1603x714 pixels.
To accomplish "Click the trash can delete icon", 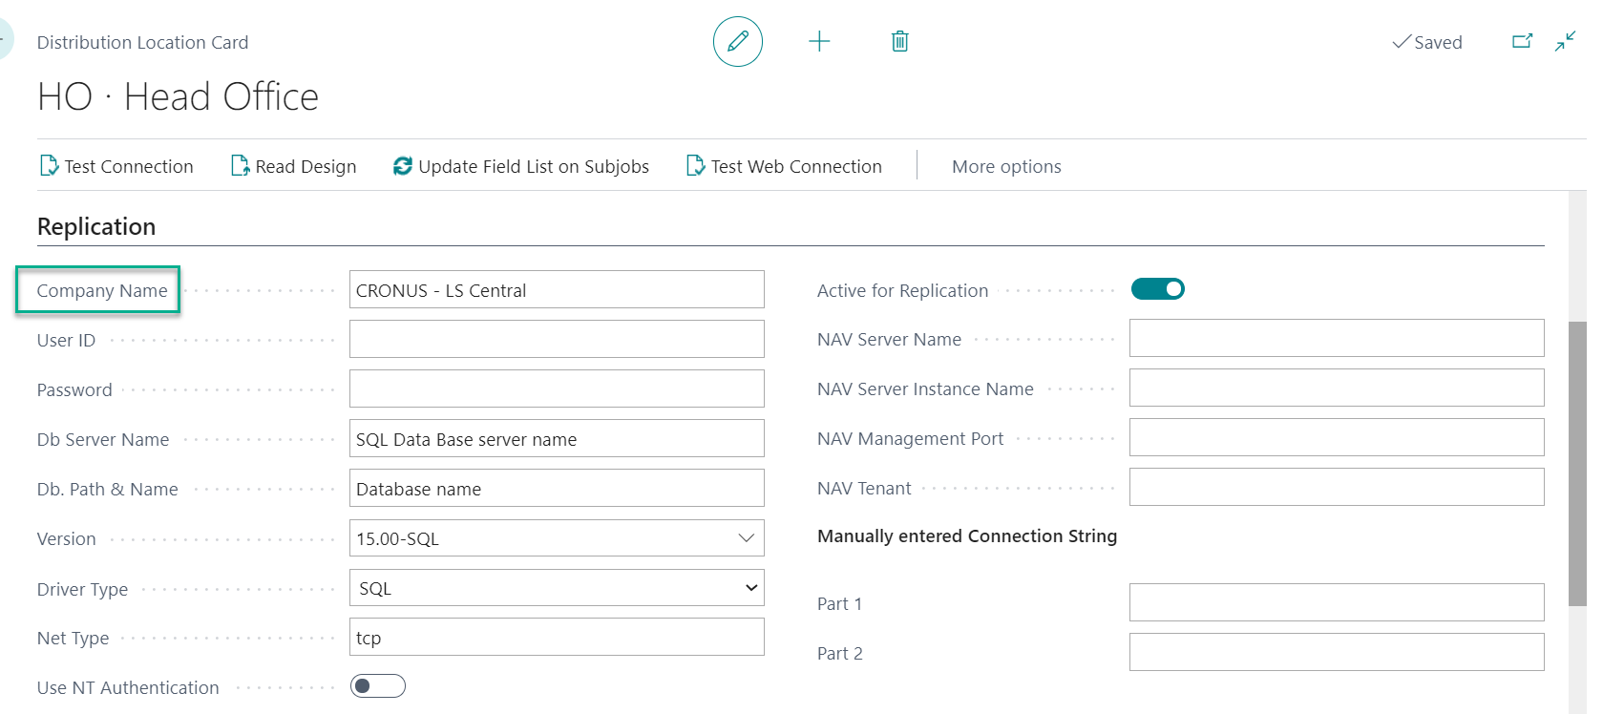I will pos(899,42).
